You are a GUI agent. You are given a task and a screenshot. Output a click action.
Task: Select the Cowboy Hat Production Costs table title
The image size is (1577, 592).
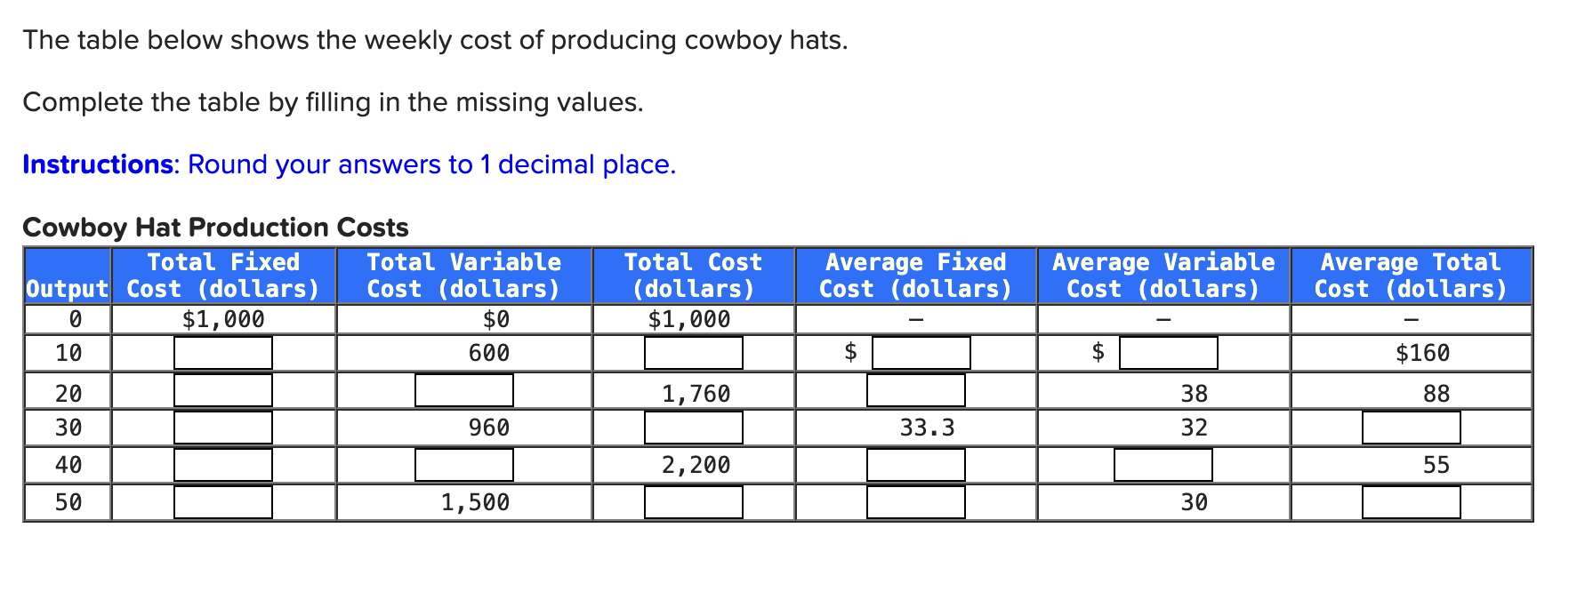(213, 228)
